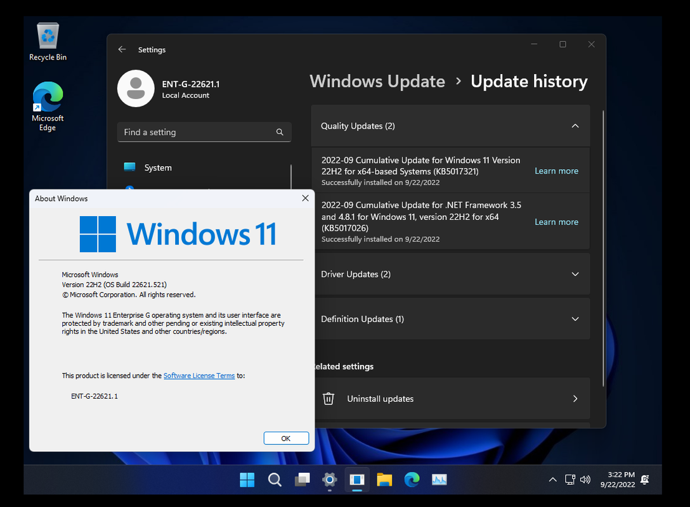The height and width of the screenshot is (507, 690).
Task: Close the About Windows dialog
Action: (305, 198)
